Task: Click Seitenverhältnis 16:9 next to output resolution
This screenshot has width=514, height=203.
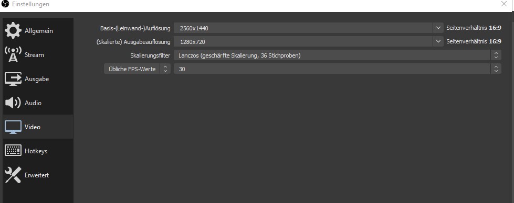Action: [474, 41]
